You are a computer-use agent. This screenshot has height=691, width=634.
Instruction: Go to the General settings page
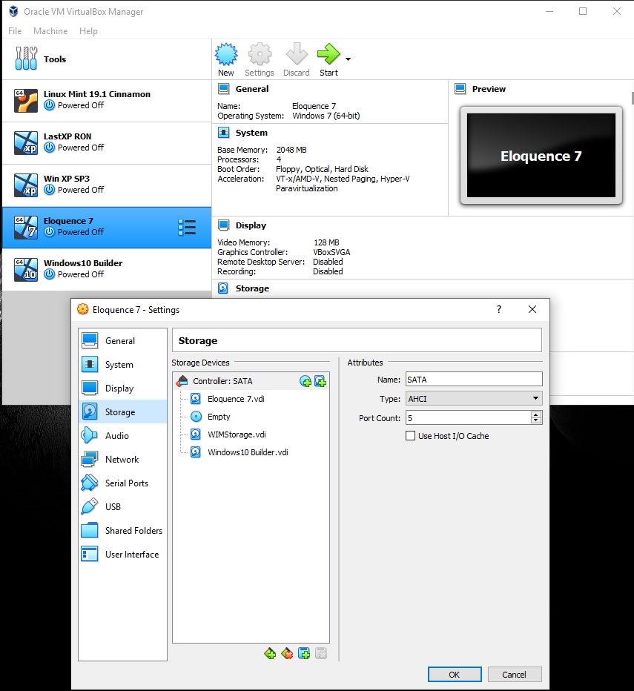tap(122, 340)
